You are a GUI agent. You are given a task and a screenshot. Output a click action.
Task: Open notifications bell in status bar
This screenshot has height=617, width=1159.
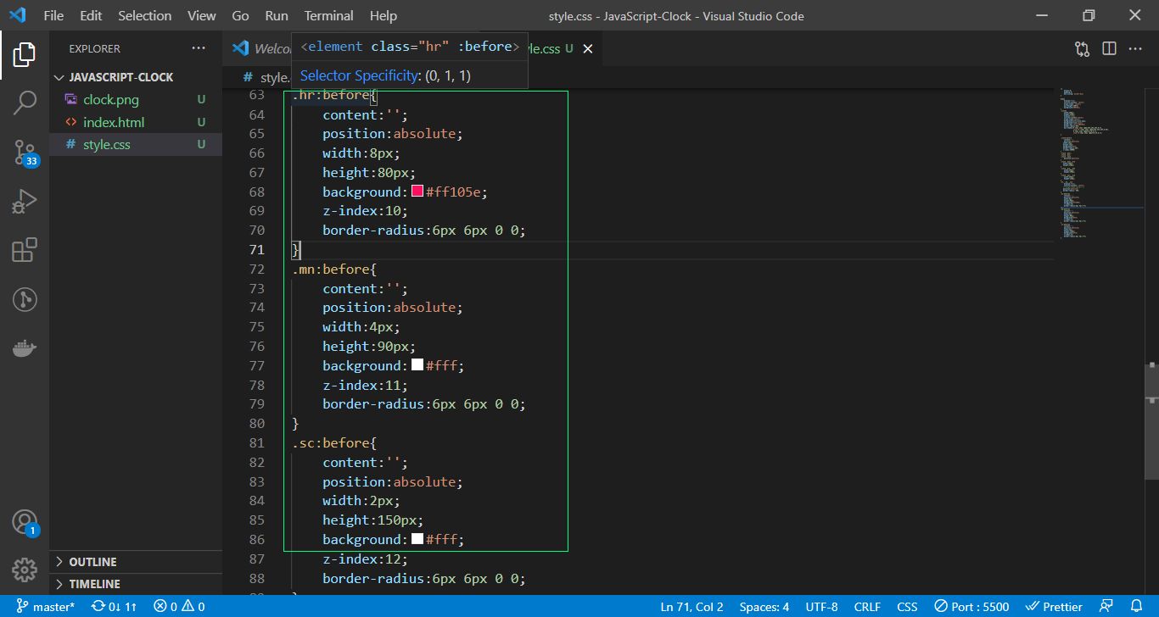[x=1137, y=607]
